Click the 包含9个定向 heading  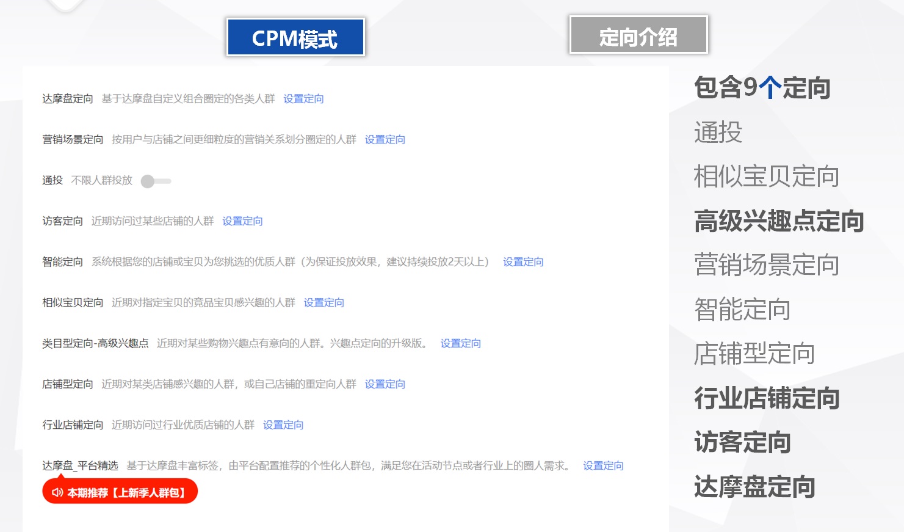762,88
